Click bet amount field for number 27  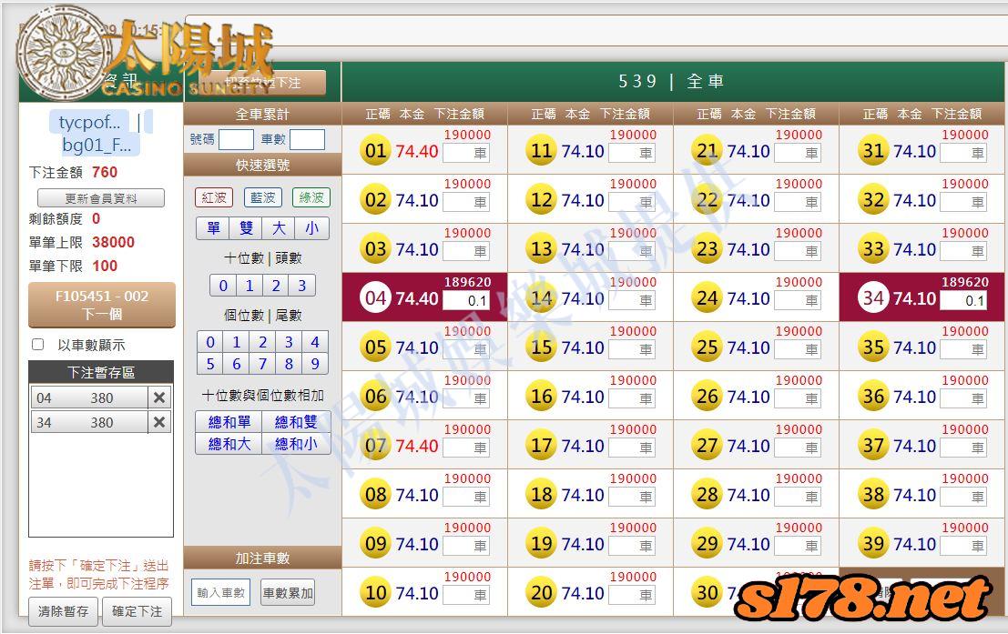tap(798, 448)
